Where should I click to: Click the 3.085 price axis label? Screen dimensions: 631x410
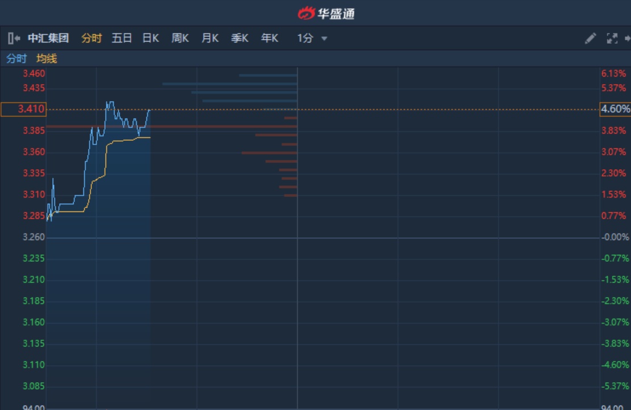pos(34,386)
